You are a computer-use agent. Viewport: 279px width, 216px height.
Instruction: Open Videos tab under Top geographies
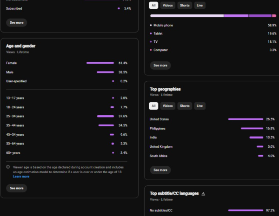tap(167, 106)
